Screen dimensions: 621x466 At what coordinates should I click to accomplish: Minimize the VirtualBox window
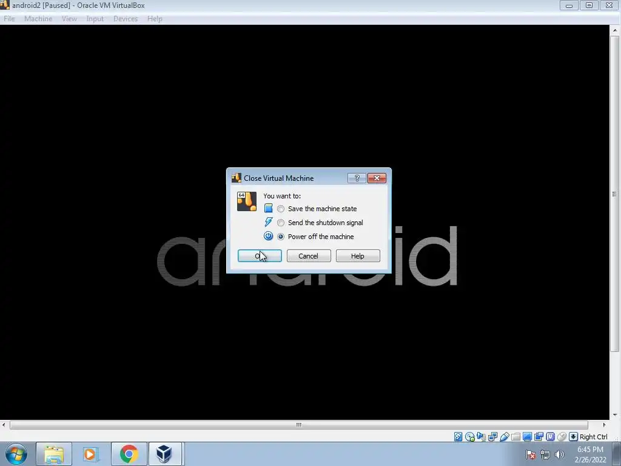pyautogui.click(x=569, y=5)
